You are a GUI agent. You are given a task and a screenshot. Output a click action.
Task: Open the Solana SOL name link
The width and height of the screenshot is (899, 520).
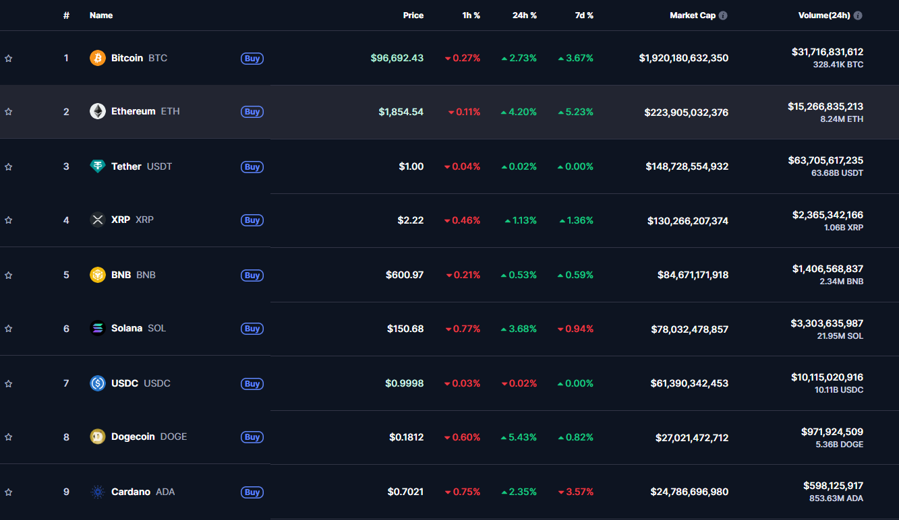click(138, 328)
